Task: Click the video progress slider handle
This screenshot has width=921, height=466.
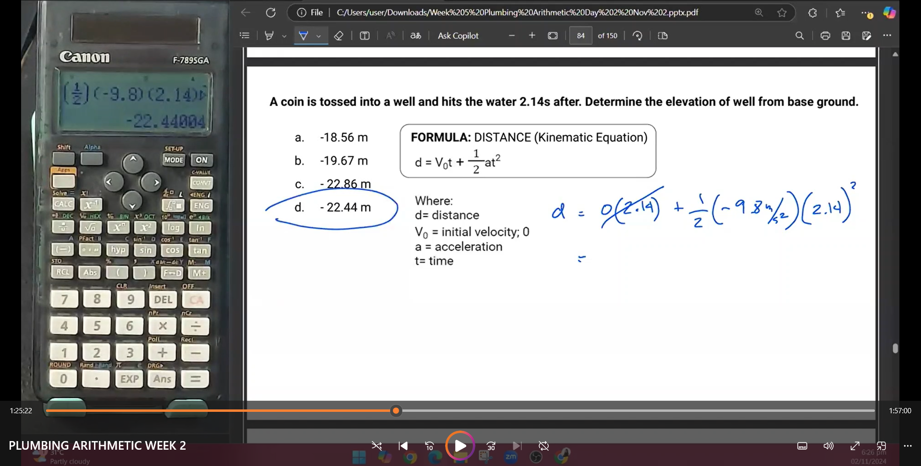Action: [x=396, y=411]
